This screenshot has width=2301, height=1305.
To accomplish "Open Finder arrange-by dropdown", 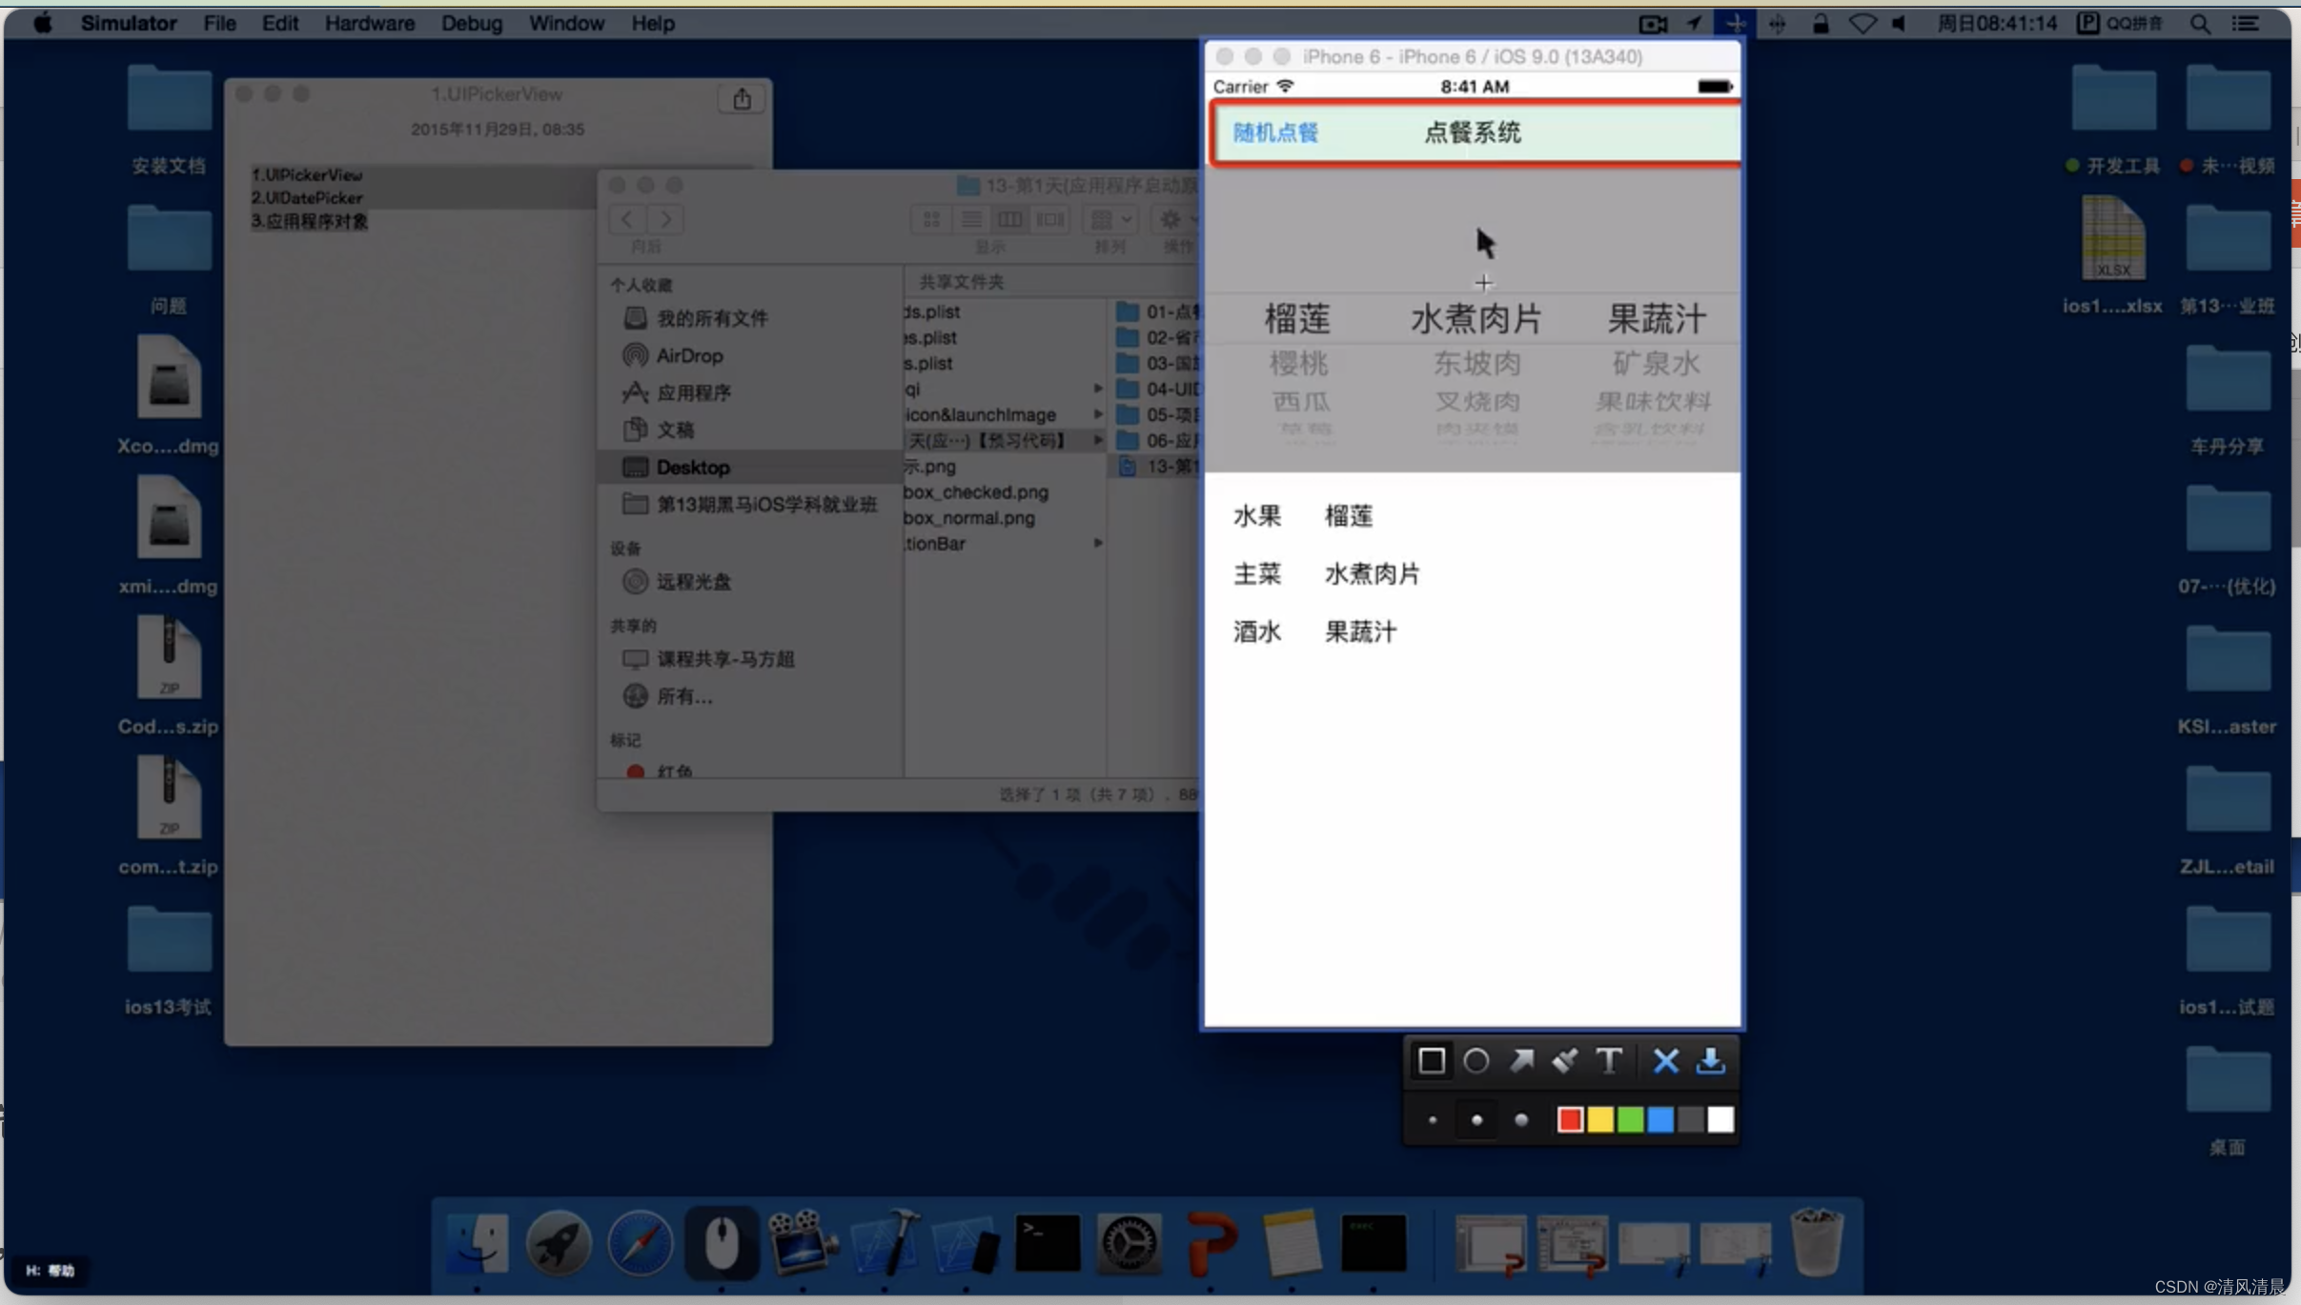I will (1110, 219).
